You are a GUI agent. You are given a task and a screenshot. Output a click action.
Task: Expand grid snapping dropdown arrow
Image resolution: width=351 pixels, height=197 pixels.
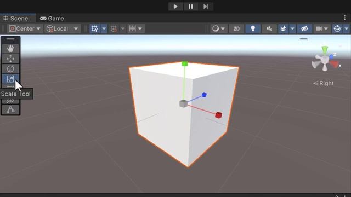123,28
